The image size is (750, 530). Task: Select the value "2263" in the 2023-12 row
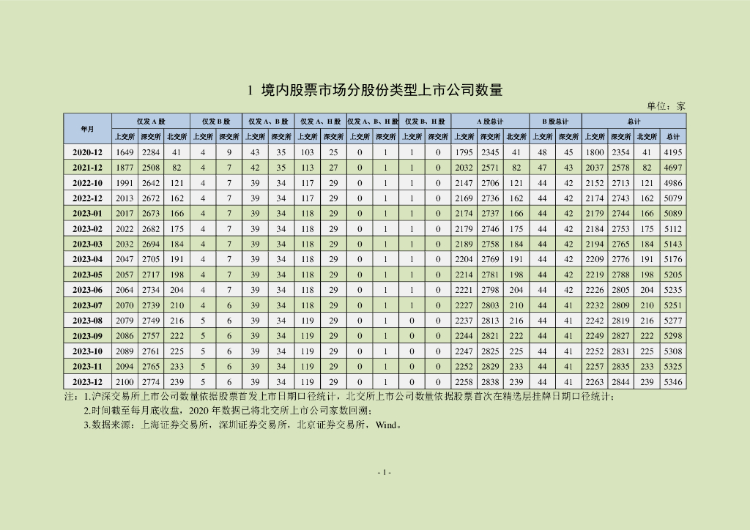pyautogui.click(x=595, y=382)
